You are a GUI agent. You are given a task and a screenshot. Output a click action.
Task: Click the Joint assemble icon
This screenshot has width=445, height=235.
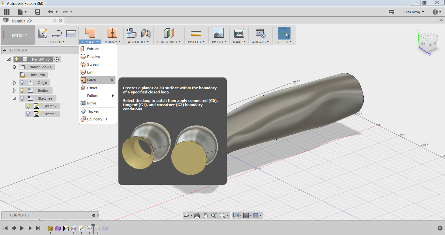[146, 33]
